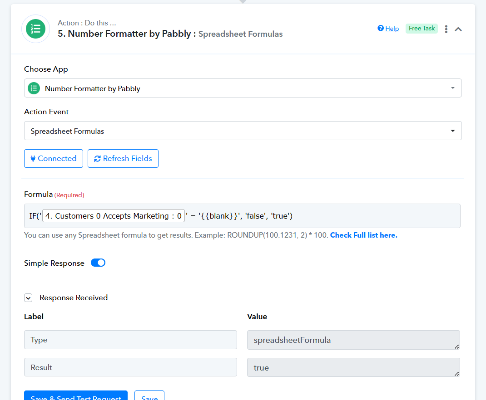Click the Number Formatter app icon in step header
Viewport: 486px width, 400px height.
pos(35,29)
